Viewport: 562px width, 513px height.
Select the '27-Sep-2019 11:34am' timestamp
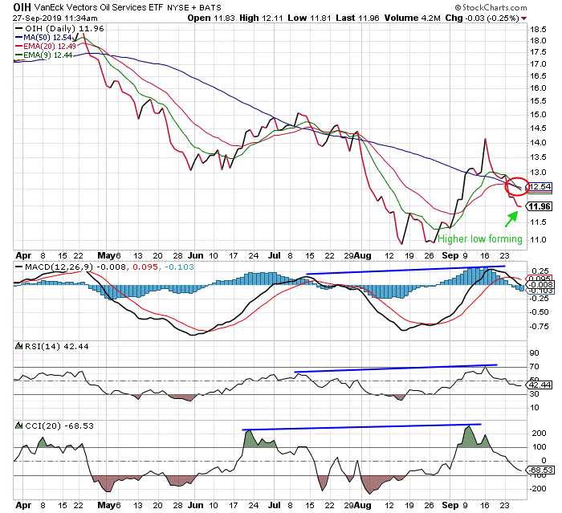[x=55, y=18]
